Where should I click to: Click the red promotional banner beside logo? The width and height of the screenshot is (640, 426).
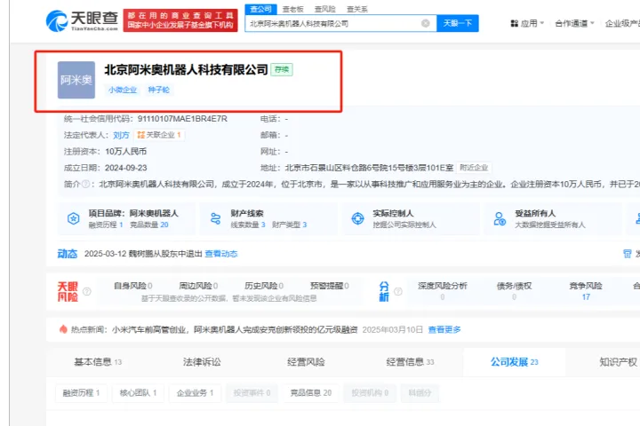[x=180, y=20]
